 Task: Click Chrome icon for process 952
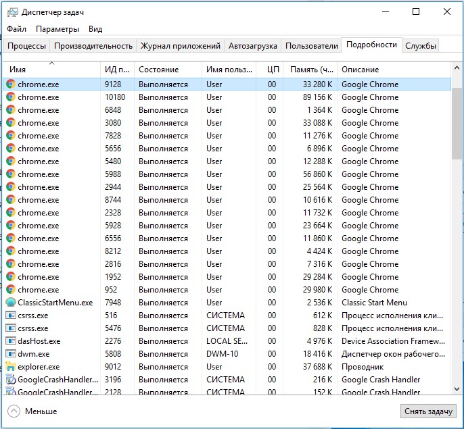click(x=11, y=290)
